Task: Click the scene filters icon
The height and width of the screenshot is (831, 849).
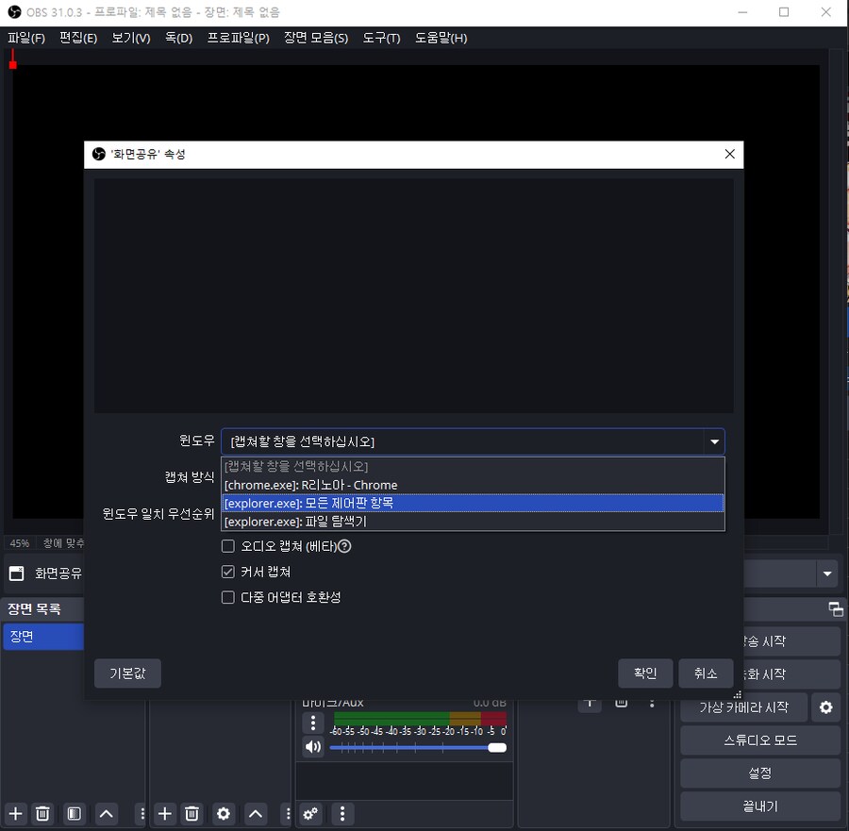Action: point(75,813)
